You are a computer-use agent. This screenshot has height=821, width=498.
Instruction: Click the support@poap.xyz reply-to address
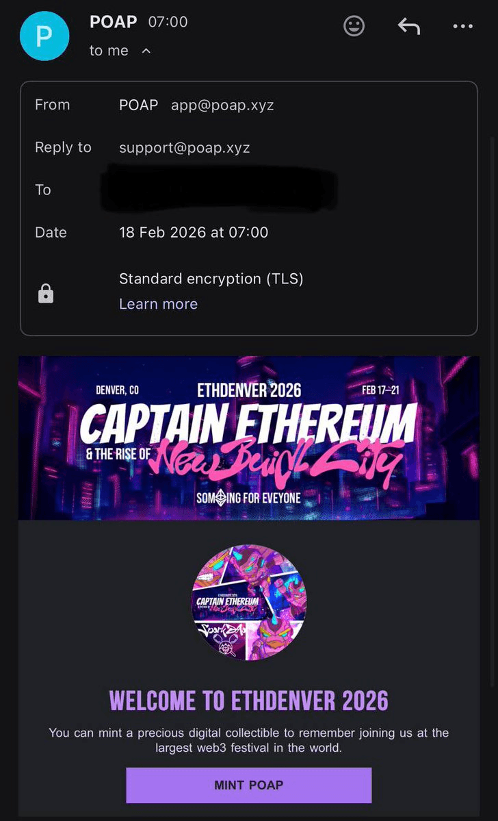184,147
